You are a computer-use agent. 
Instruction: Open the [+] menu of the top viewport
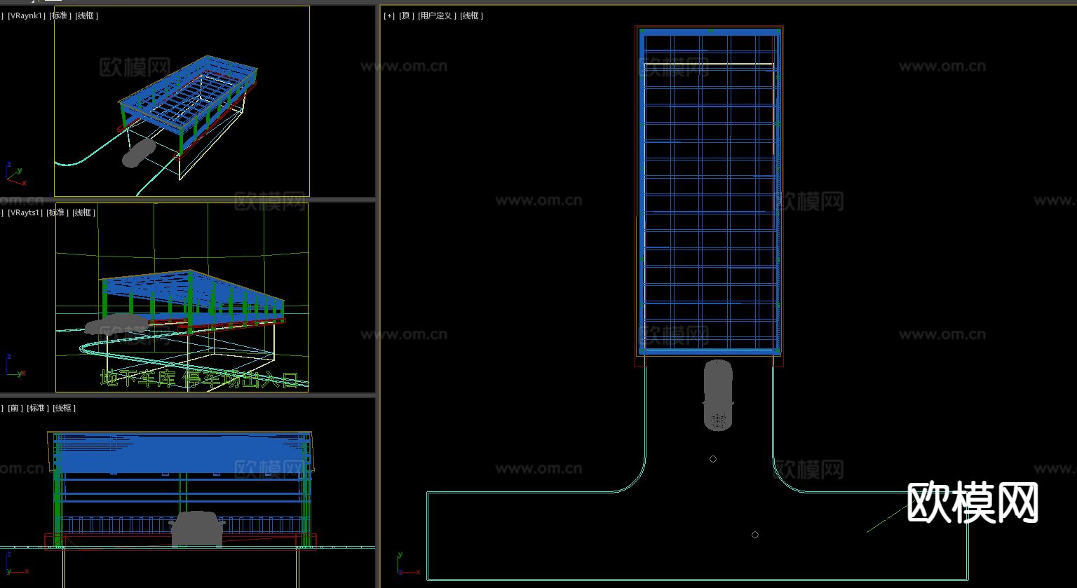point(389,15)
